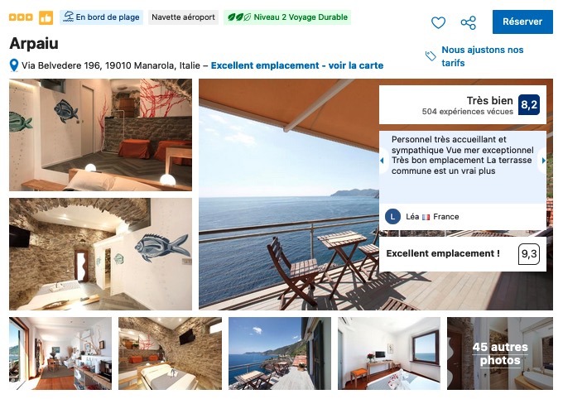Open the 45 autres photos thumbnail

(x=500, y=353)
